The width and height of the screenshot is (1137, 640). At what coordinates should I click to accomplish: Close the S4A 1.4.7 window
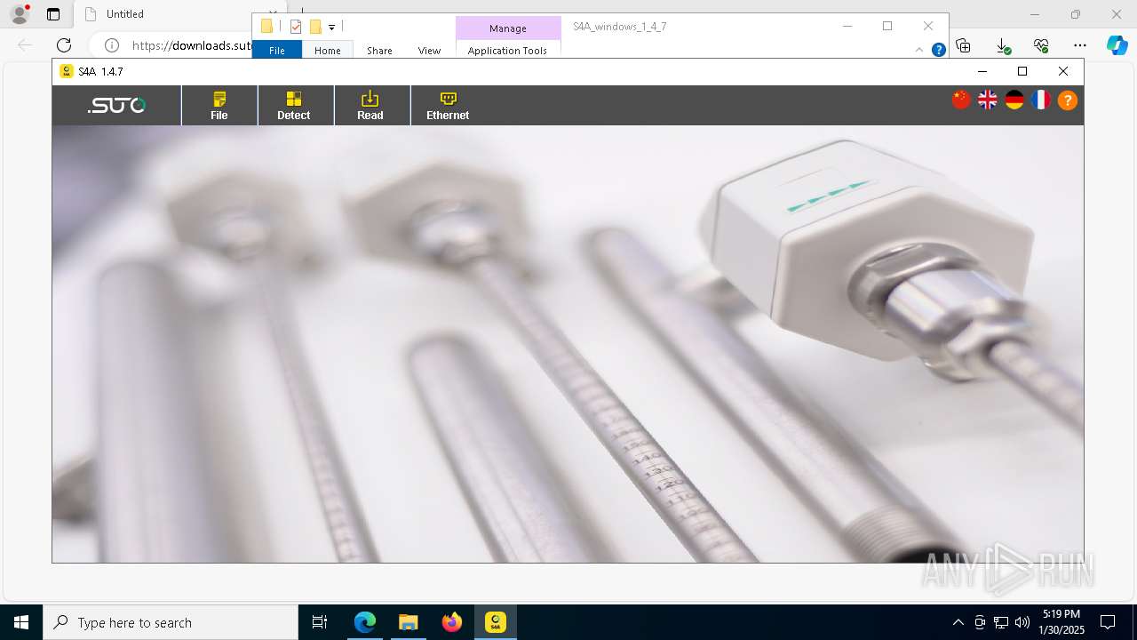[1063, 71]
